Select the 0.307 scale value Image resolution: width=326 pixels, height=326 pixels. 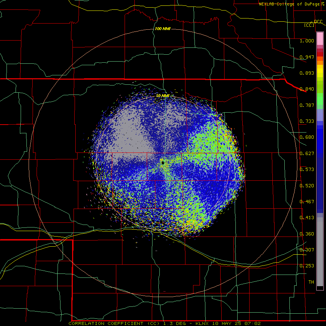pyautogui.click(x=307, y=250)
